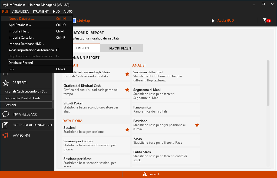277x178 pixels.
Task: Select Importa File ... menu entry
Action: (37, 31)
